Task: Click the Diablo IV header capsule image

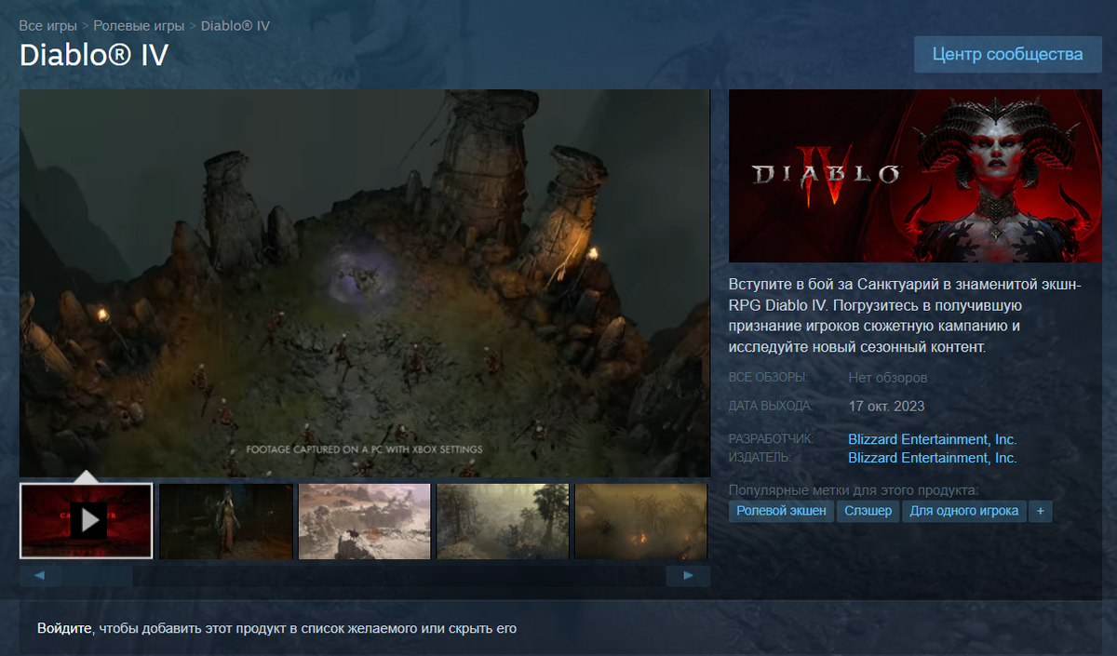Action: (x=915, y=176)
